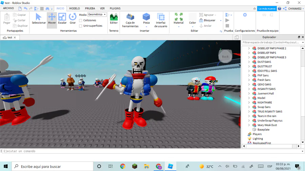Open the Windows Start menu

(x=6, y=166)
